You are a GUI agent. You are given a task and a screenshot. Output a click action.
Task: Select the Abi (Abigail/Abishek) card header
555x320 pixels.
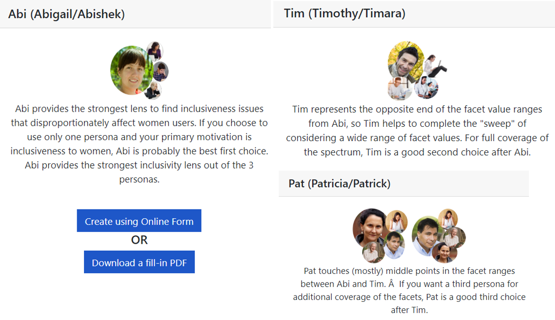66,14
